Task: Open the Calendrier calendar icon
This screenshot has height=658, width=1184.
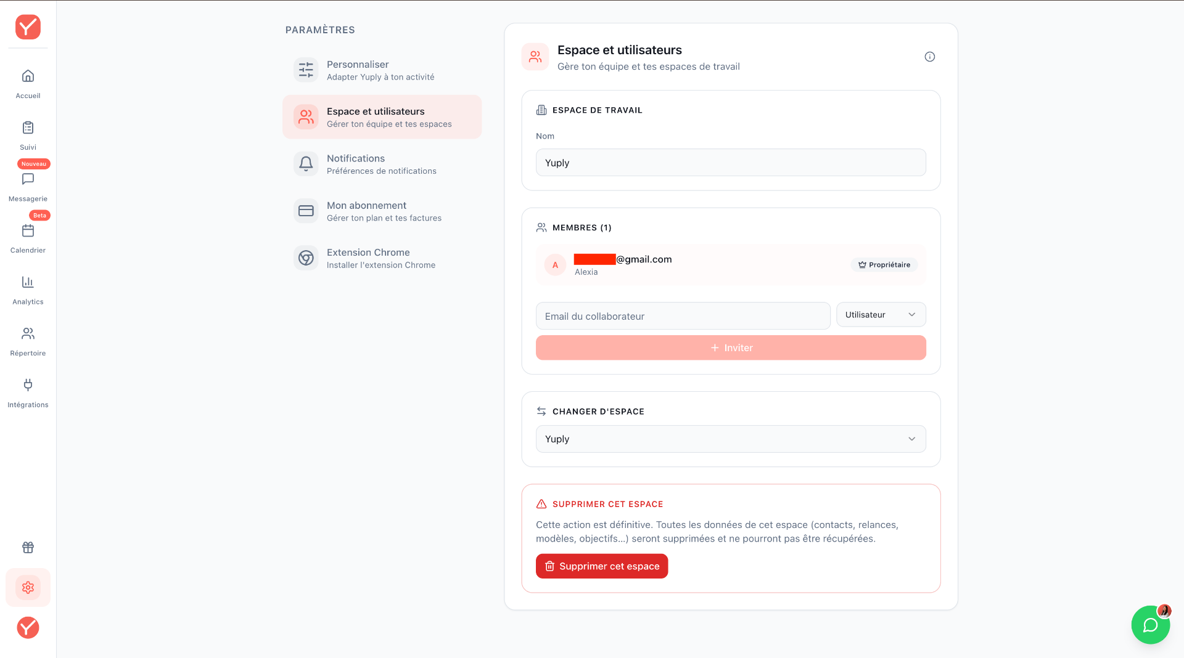Action: point(28,231)
